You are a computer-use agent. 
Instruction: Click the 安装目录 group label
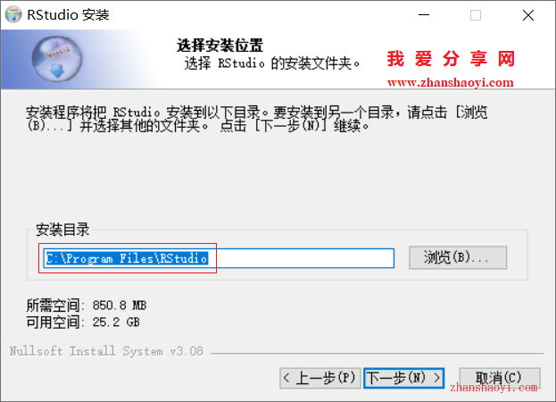[x=62, y=230]
